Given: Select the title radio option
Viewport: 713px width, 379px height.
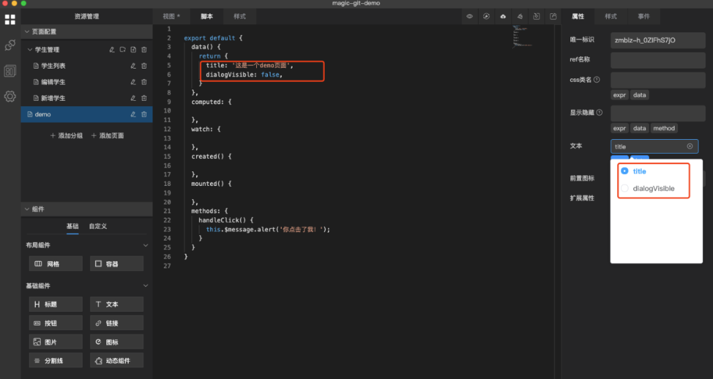Looking at the screenshot, I should point(625,171).
